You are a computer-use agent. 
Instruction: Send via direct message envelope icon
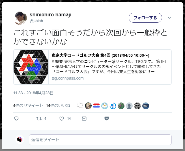click(84, 119)
